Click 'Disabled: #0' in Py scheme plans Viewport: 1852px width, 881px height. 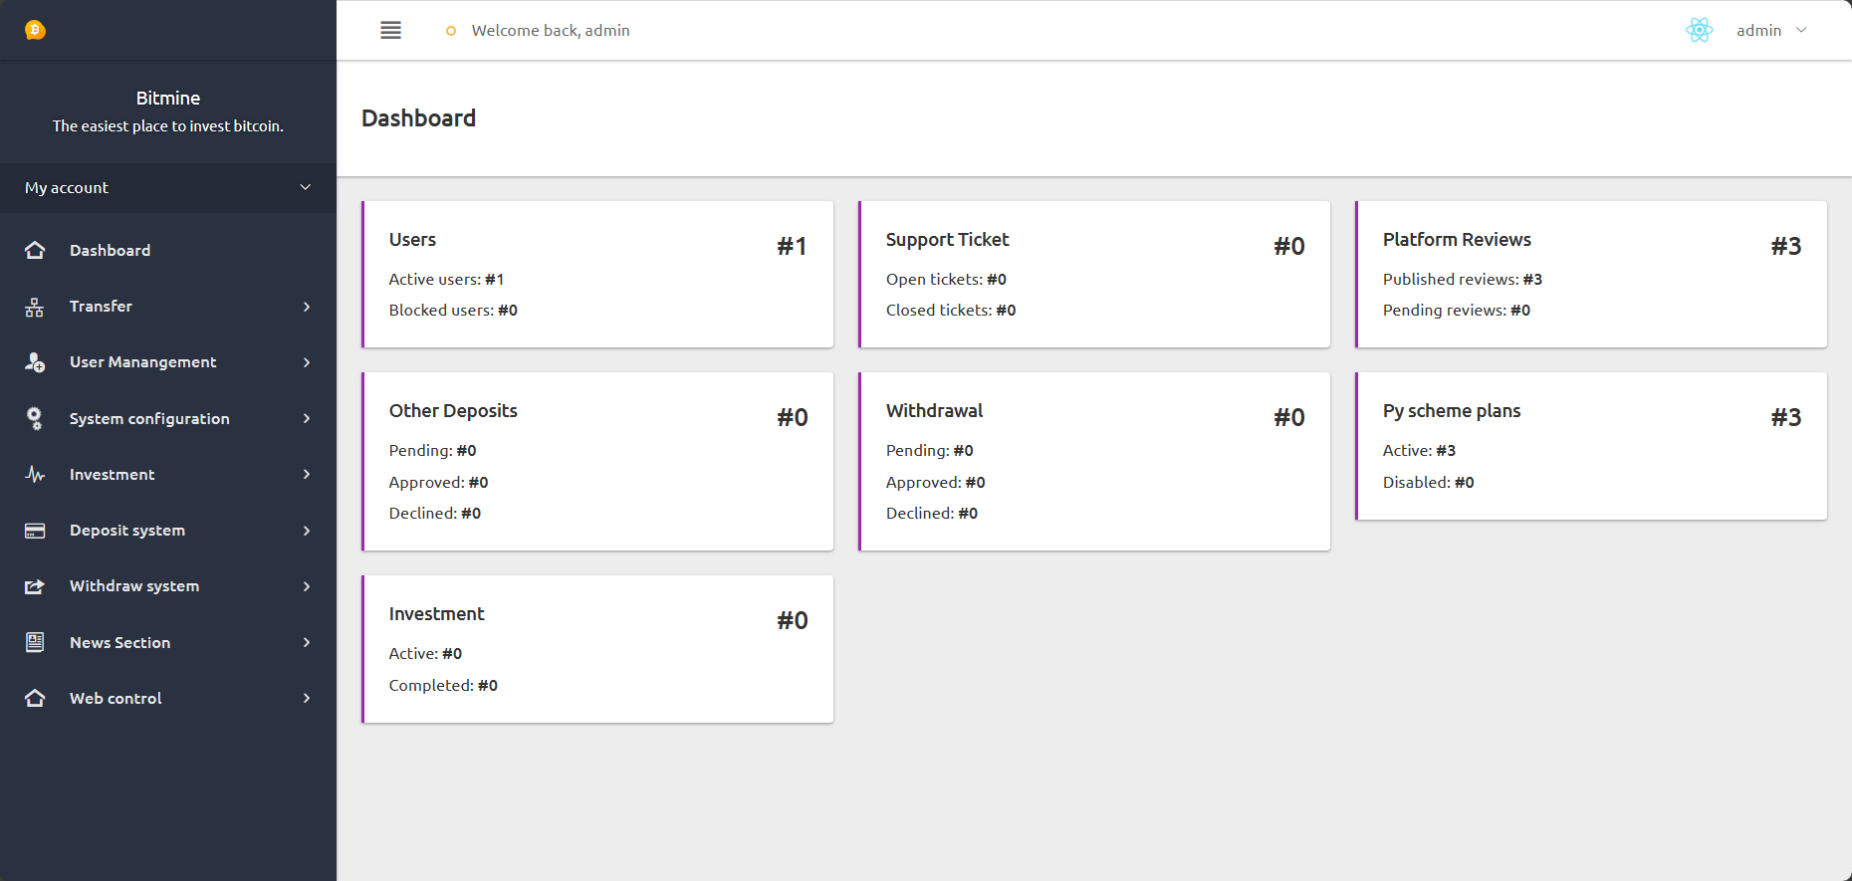[x=1428, y=483]
